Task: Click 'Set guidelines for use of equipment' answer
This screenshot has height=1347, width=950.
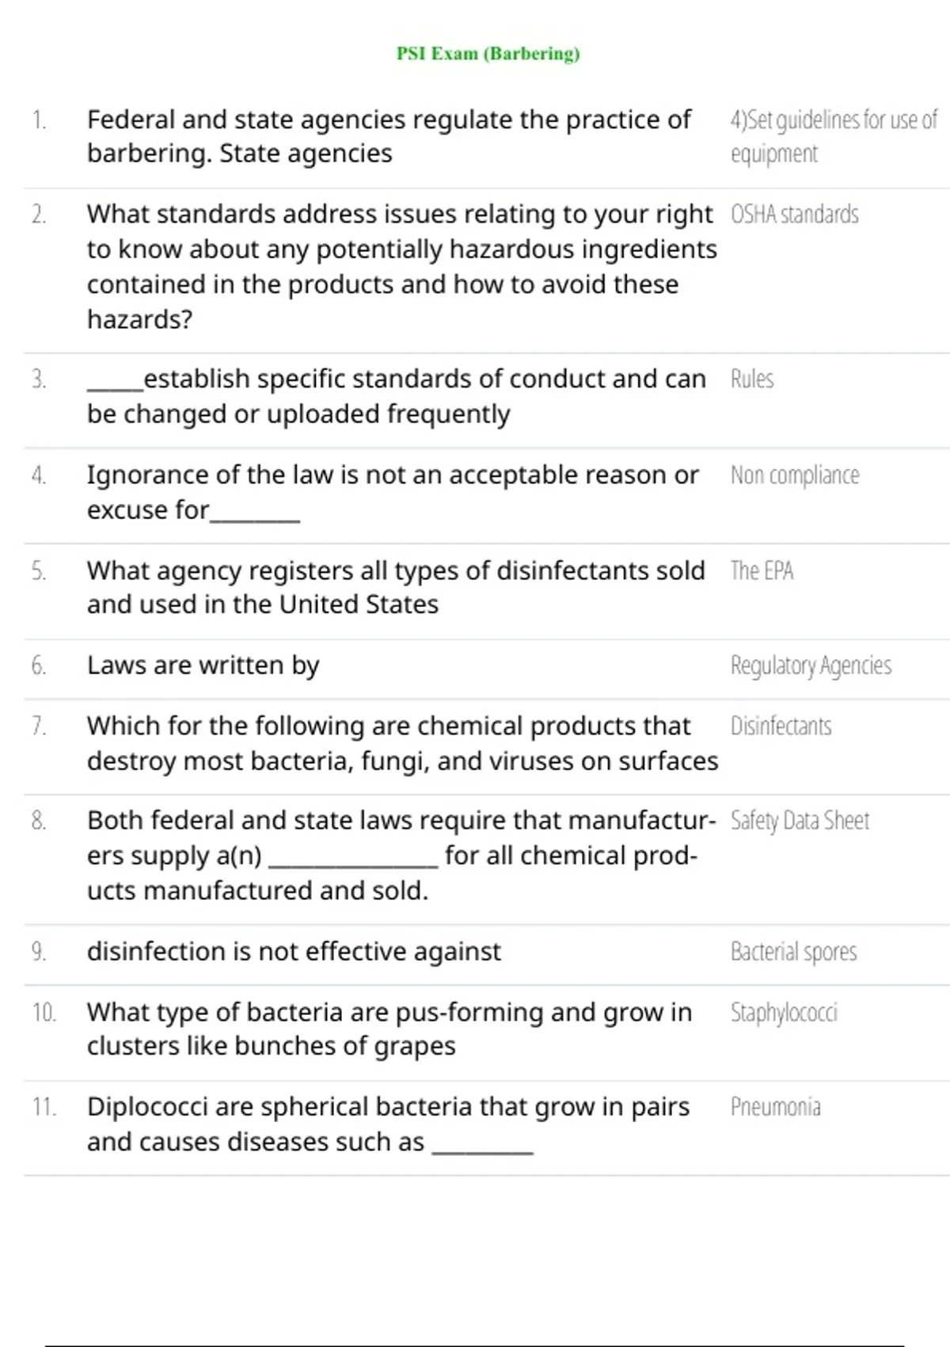Action: 834,137
